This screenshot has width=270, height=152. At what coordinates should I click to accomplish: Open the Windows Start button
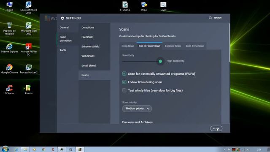click(x=5, y=149)
